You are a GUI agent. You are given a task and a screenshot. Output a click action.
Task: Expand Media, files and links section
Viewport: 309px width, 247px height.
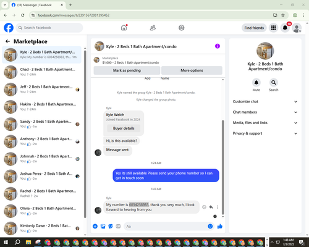(265, 123)
